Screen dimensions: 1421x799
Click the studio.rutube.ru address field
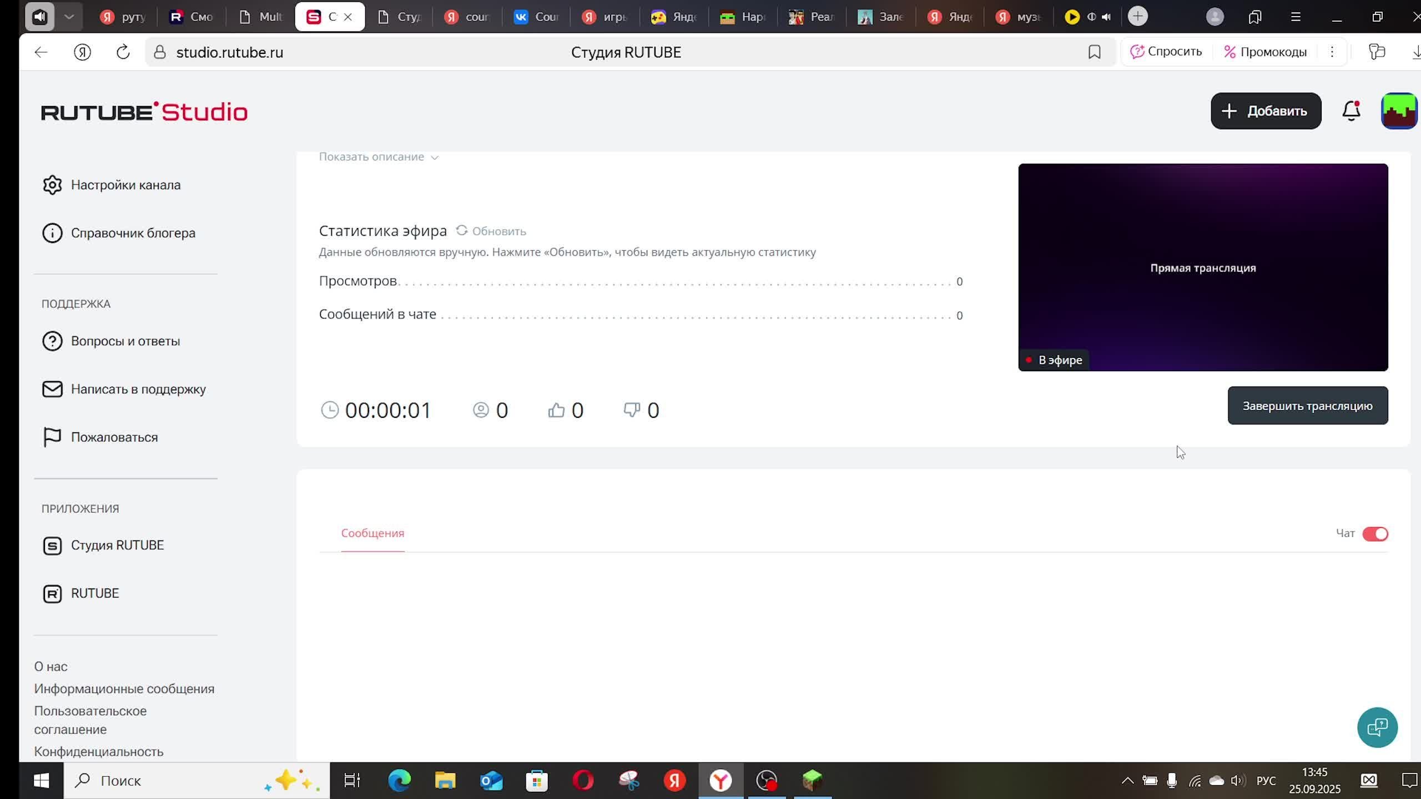[x=229, y=52]
